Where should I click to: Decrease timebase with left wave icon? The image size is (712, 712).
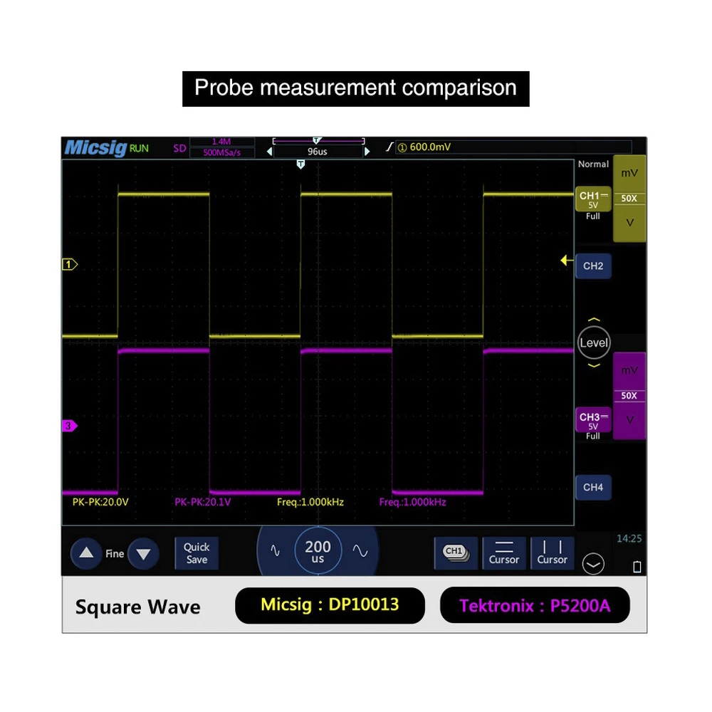tap(275, 551)
